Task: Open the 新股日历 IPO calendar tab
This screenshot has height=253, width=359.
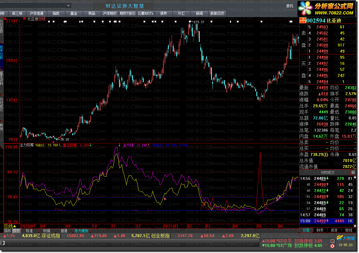Action: coord(217,13)
